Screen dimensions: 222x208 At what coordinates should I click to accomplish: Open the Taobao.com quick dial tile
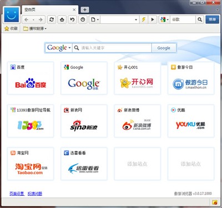31,164
